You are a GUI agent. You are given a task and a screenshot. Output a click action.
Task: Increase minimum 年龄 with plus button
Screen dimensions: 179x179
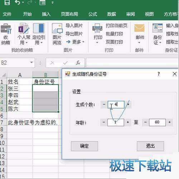(128, 122)
